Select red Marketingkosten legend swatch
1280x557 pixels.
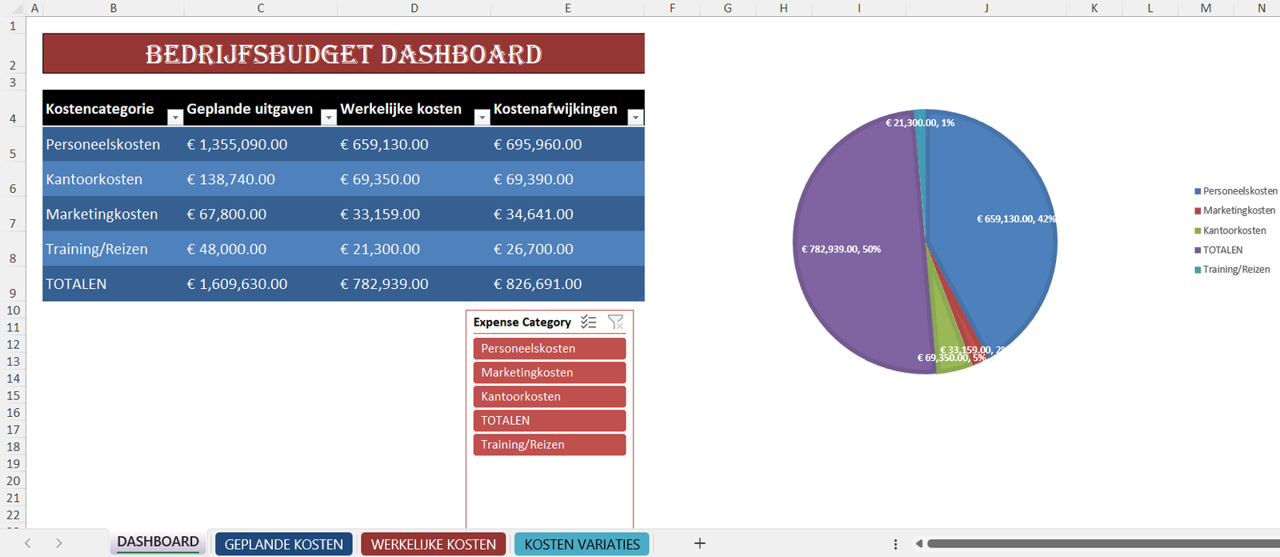point(1198,210)
